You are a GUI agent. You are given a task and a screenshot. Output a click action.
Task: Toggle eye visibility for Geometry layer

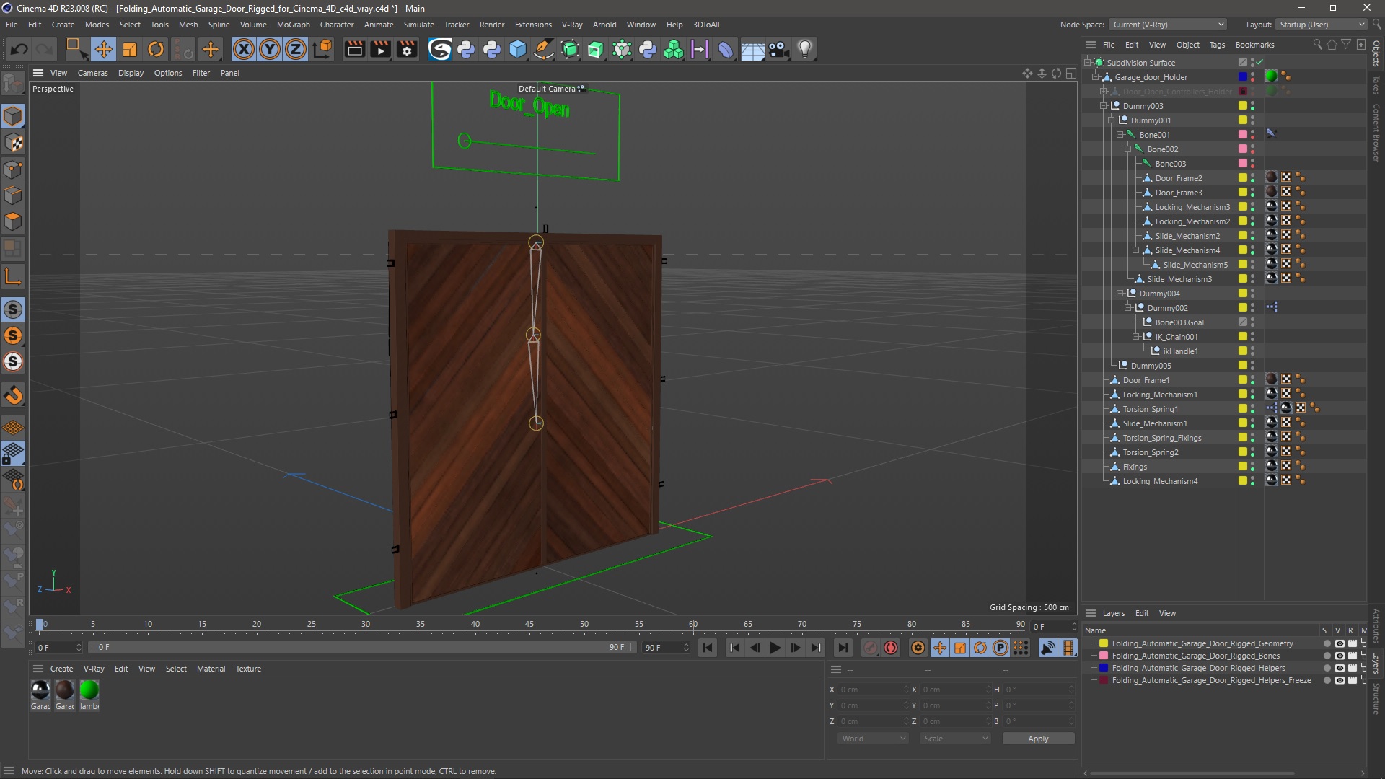[1340, 643]
